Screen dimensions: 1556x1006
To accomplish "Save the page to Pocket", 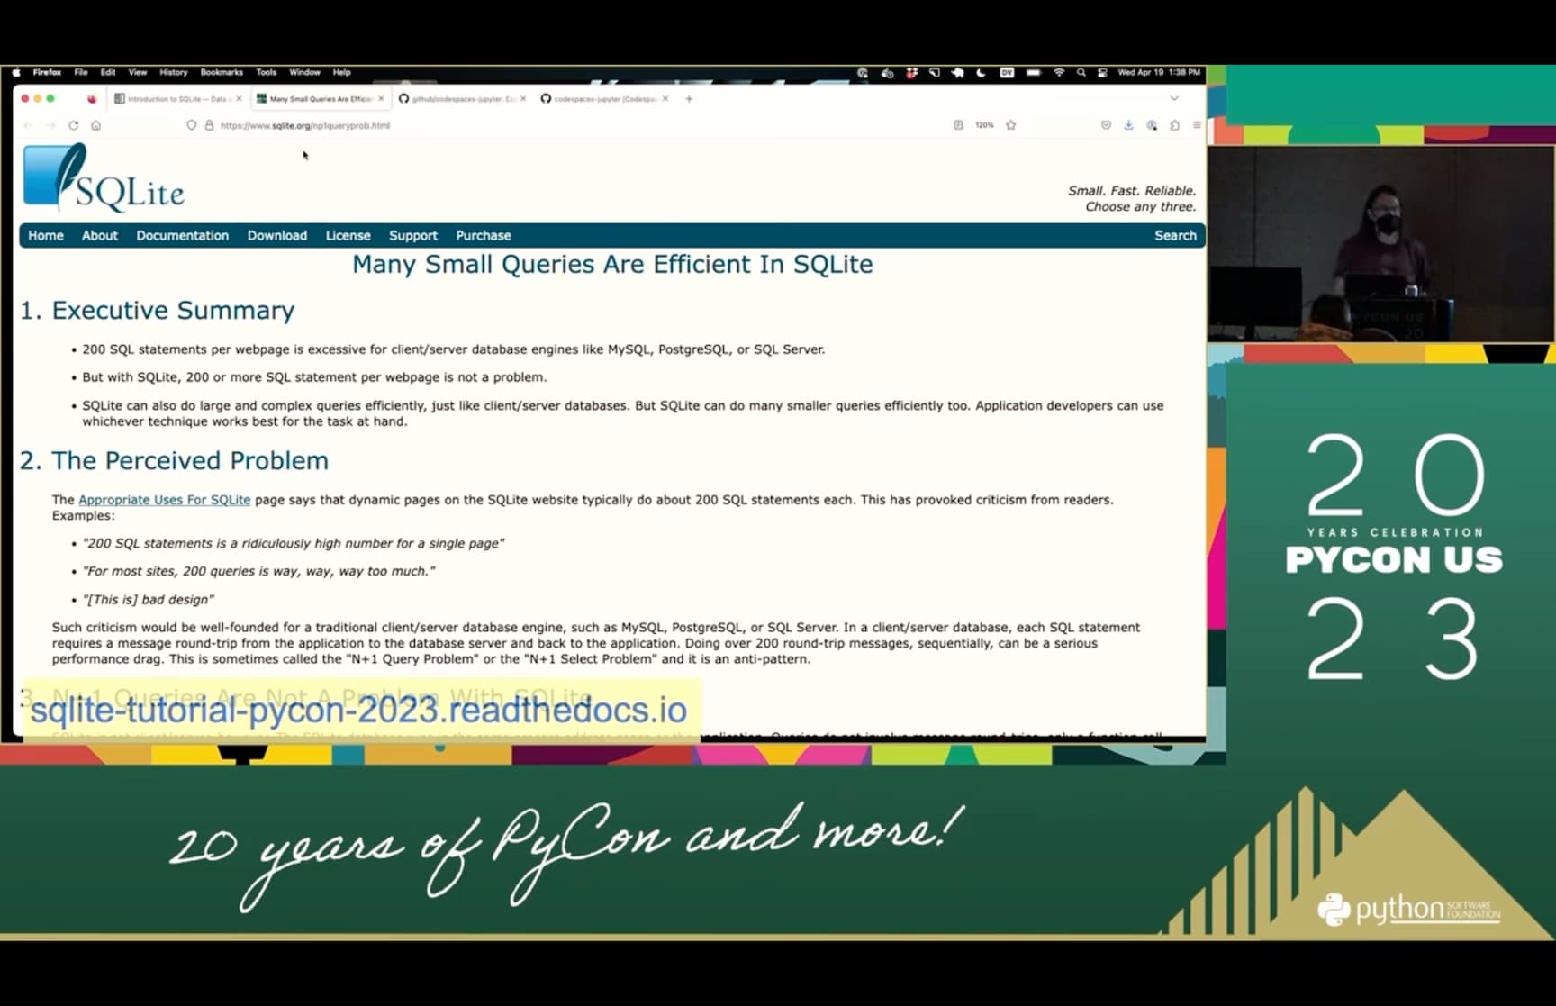I will pos(1106,125).
